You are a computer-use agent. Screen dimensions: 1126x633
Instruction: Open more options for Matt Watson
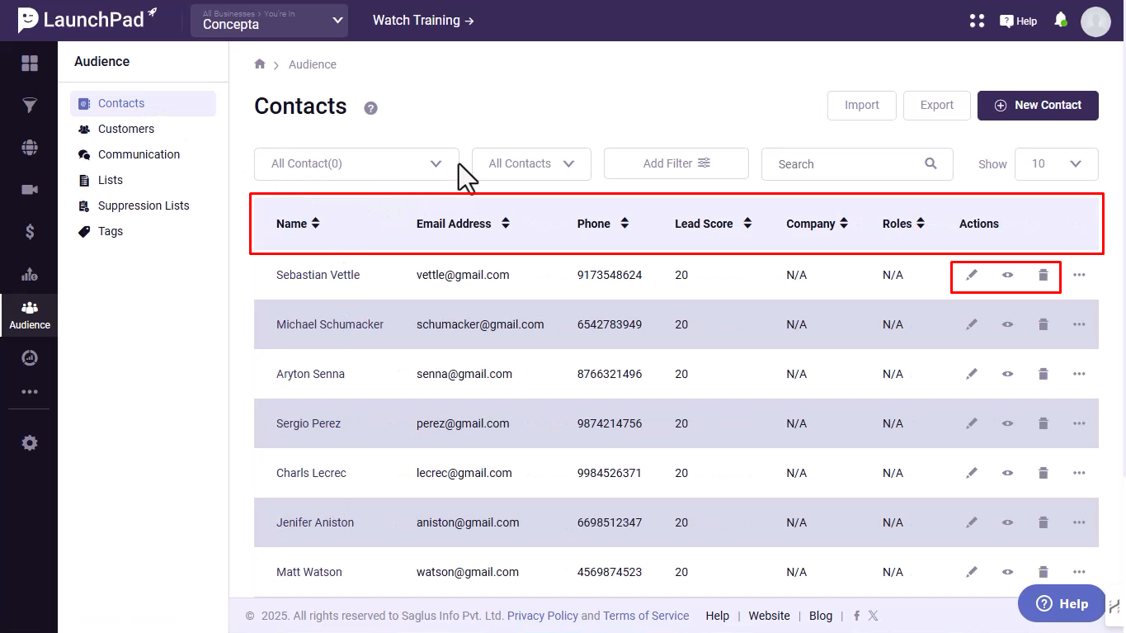[1079, 572]
